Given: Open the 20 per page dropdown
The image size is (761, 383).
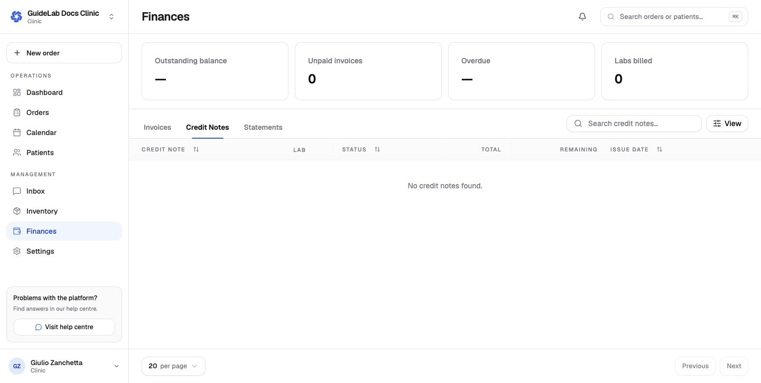Looking at the screenshot, I should click(173, 366).
